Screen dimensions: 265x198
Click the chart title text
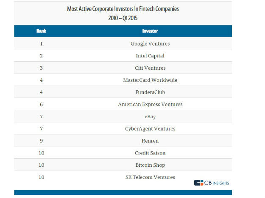(x=123, y=8)
